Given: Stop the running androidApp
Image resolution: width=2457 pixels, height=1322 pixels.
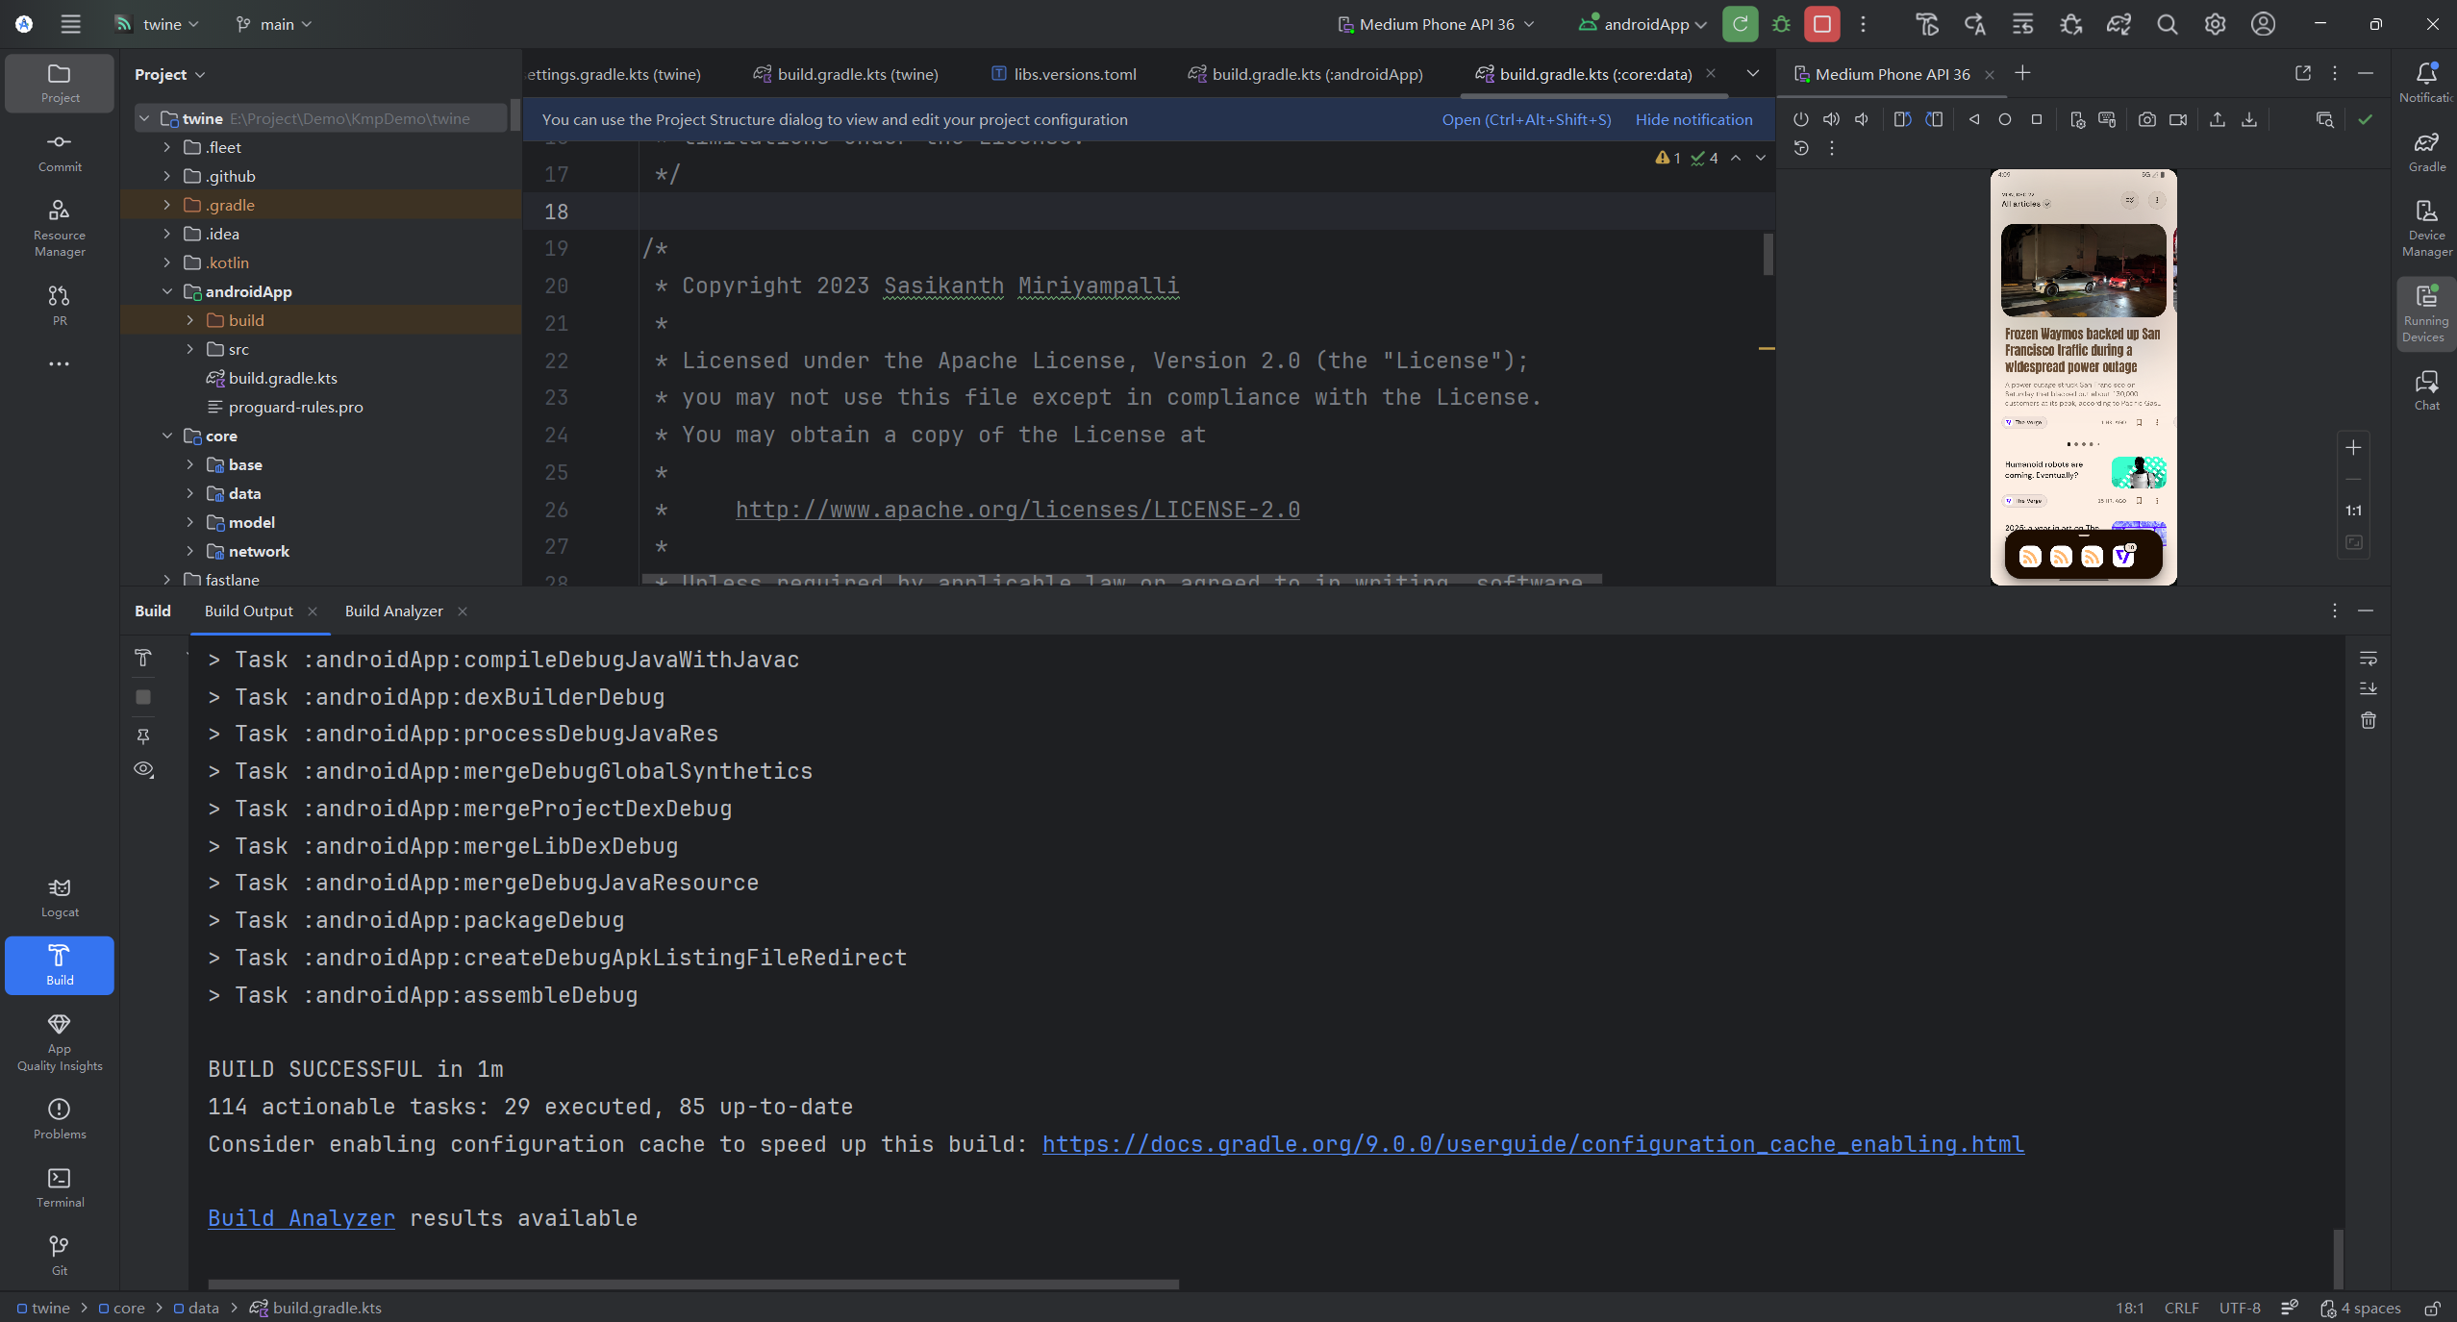Looking at the screenshot, I should (1821, 24).
